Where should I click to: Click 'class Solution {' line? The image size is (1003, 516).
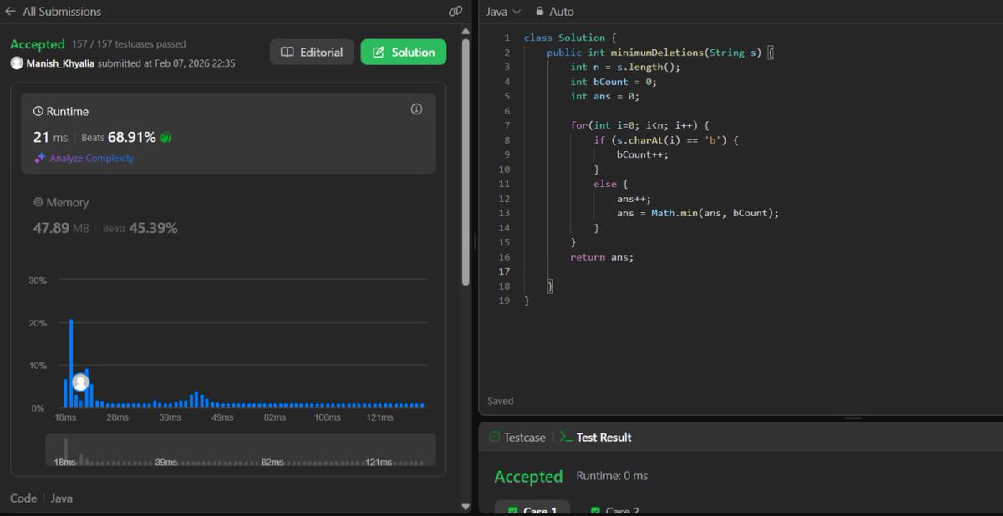(570, 38)
